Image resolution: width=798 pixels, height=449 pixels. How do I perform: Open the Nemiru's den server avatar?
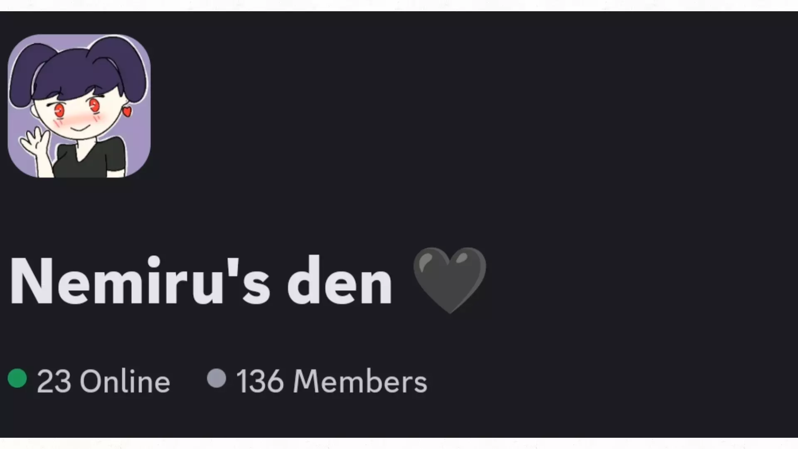(x=79, y=106)
